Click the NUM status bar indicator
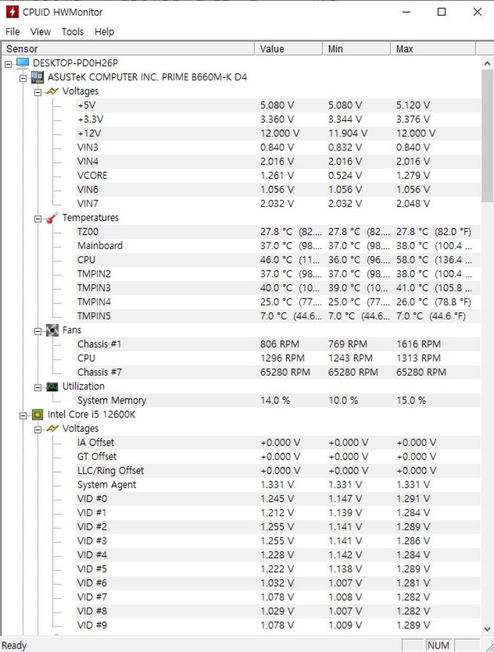Viewport: 494px width, 652px height. point(439,646)
